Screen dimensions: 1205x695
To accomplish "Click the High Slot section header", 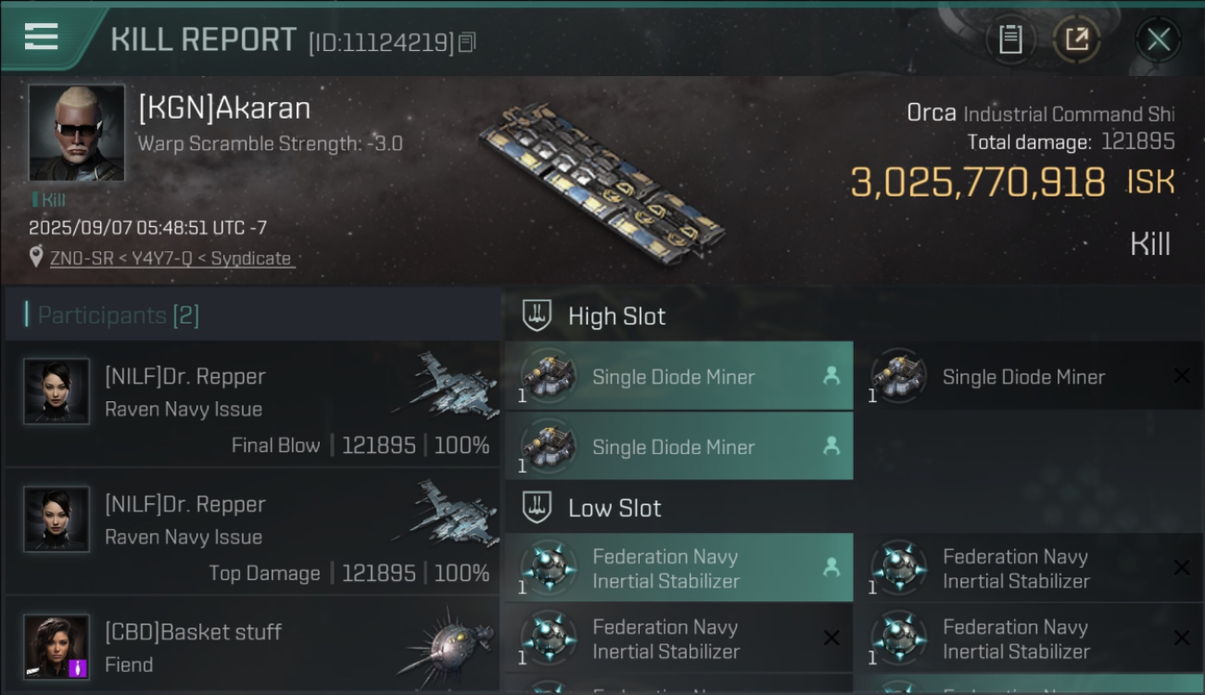I will tap(616, 316).
